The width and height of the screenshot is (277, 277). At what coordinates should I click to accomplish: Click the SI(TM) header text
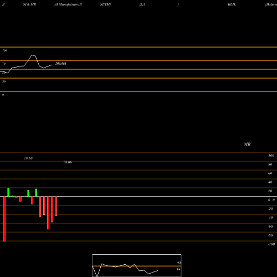tap(105, 4)
